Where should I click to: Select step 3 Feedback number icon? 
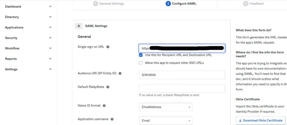(x=246, y=4)
